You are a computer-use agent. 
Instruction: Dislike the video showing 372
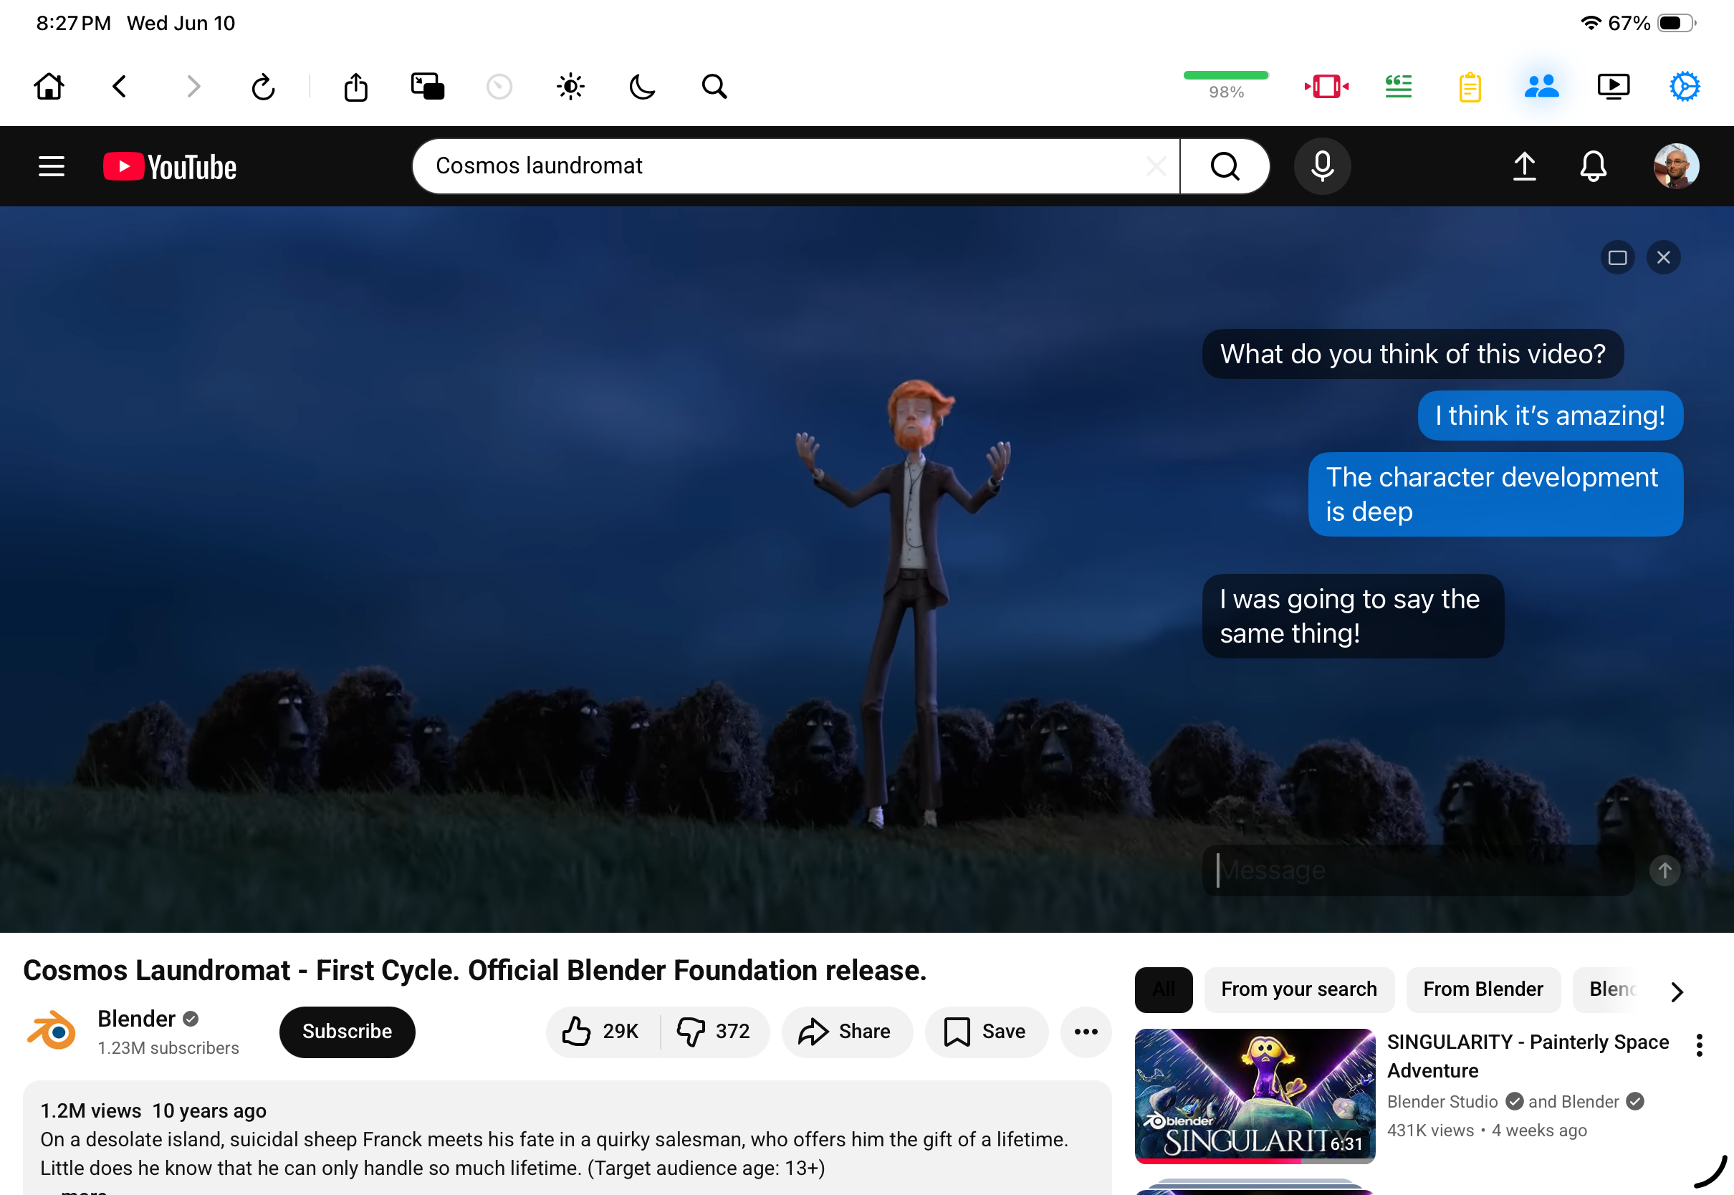(x=714, y=1032)
